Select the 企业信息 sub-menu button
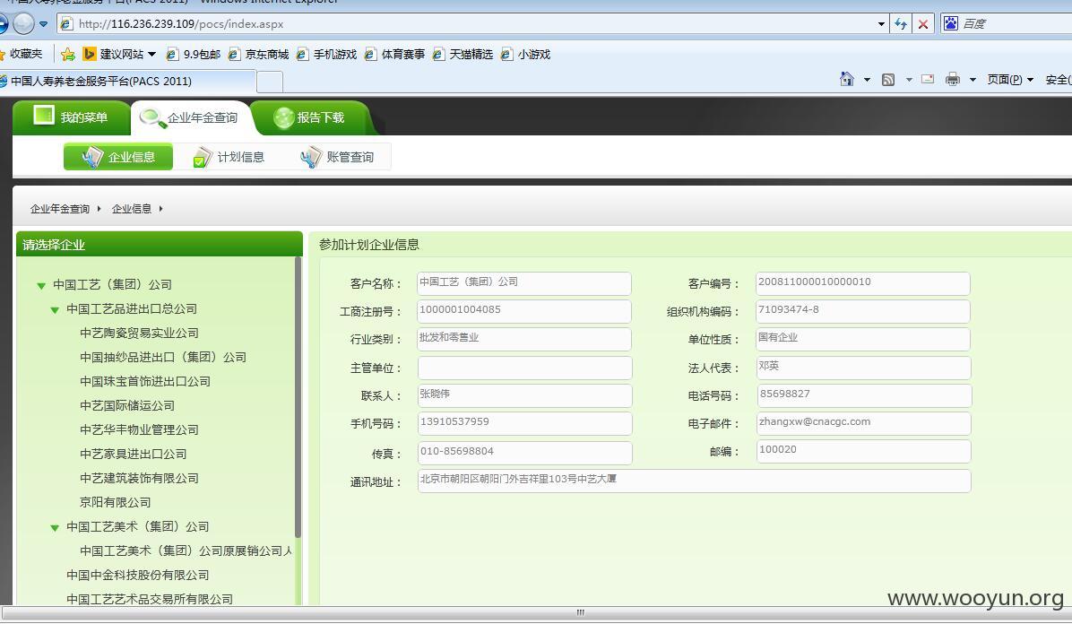Viewport: 1072px width, 624px height. [118, 157]
